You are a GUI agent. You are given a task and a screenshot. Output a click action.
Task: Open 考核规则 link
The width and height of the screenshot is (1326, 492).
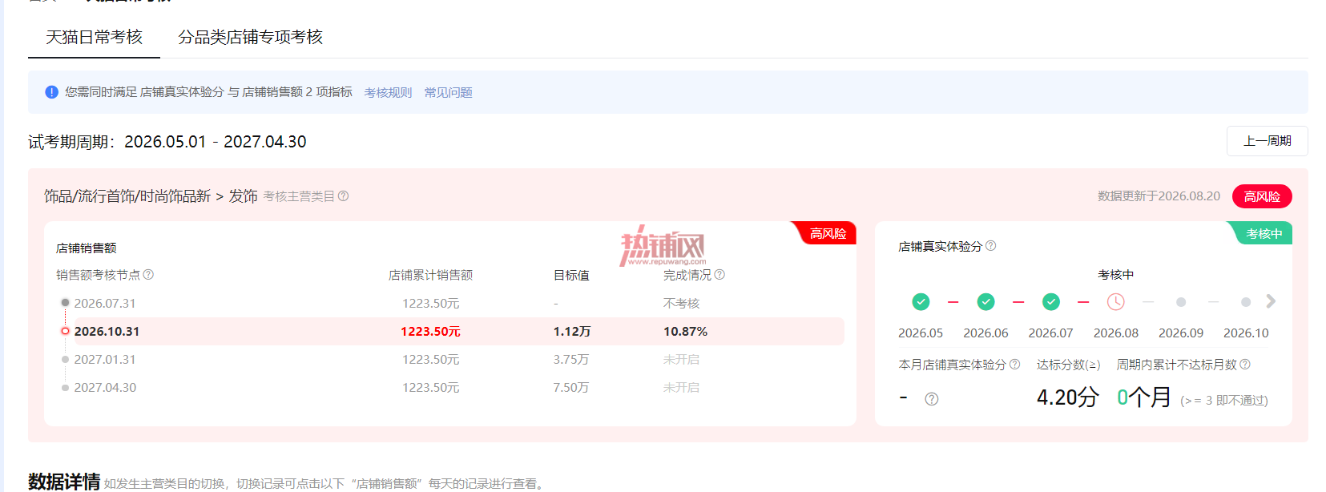(388, 93)
